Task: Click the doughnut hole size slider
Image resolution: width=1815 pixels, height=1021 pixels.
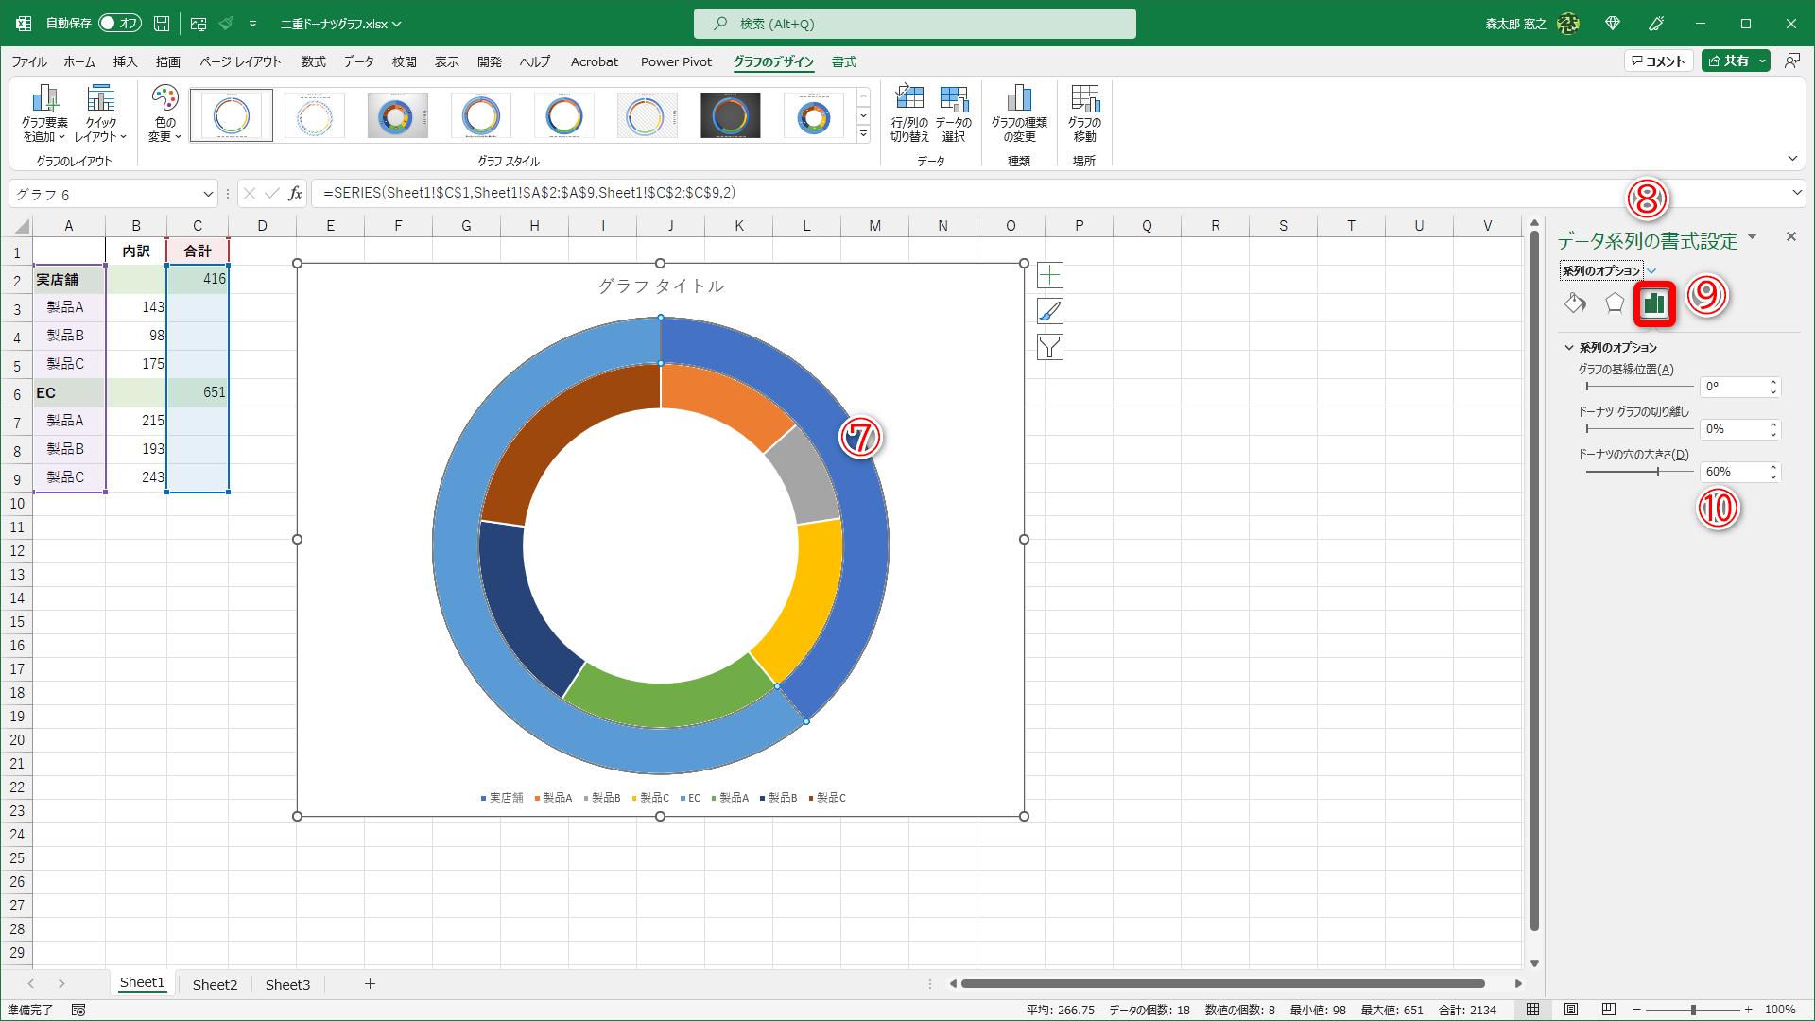Action: pyautogui.click(x=1657, y=471)
